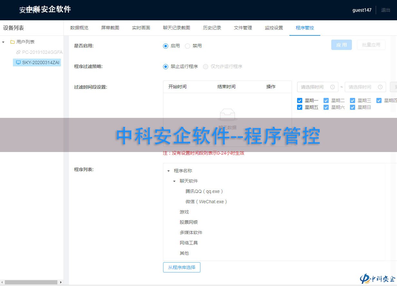The width and height of the screenshot is (397, 286).
Task: Select the 启用 radio option
Action: [x=166, y=46]
